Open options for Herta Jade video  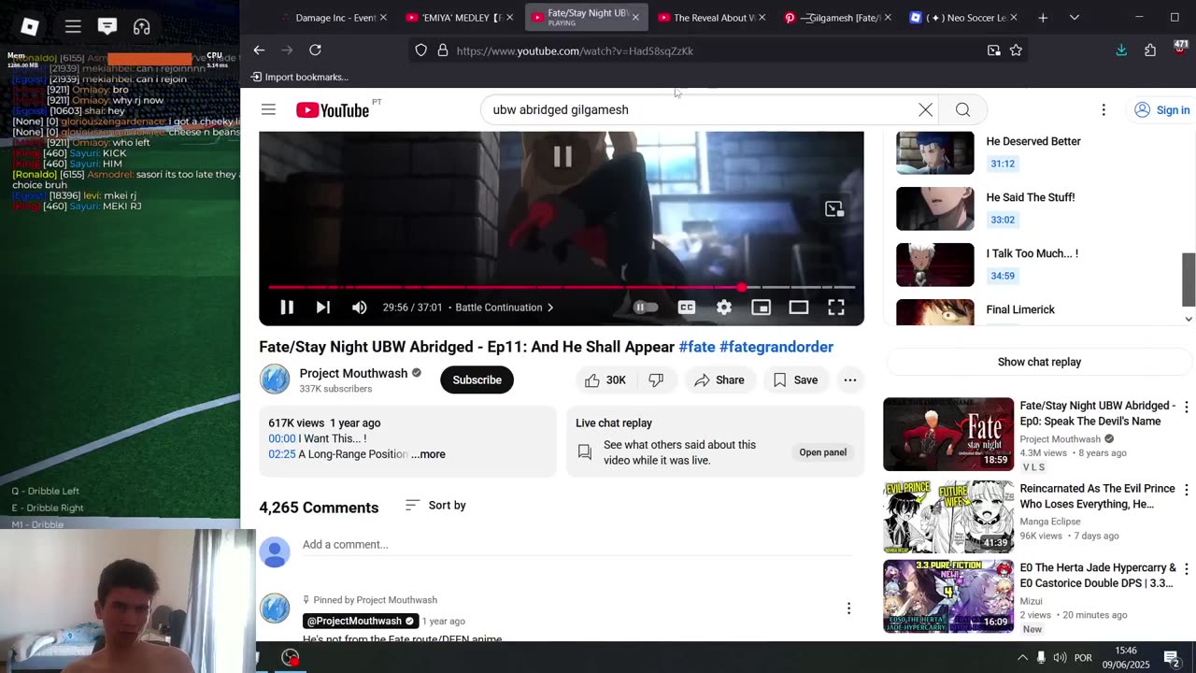point(1186,569)
